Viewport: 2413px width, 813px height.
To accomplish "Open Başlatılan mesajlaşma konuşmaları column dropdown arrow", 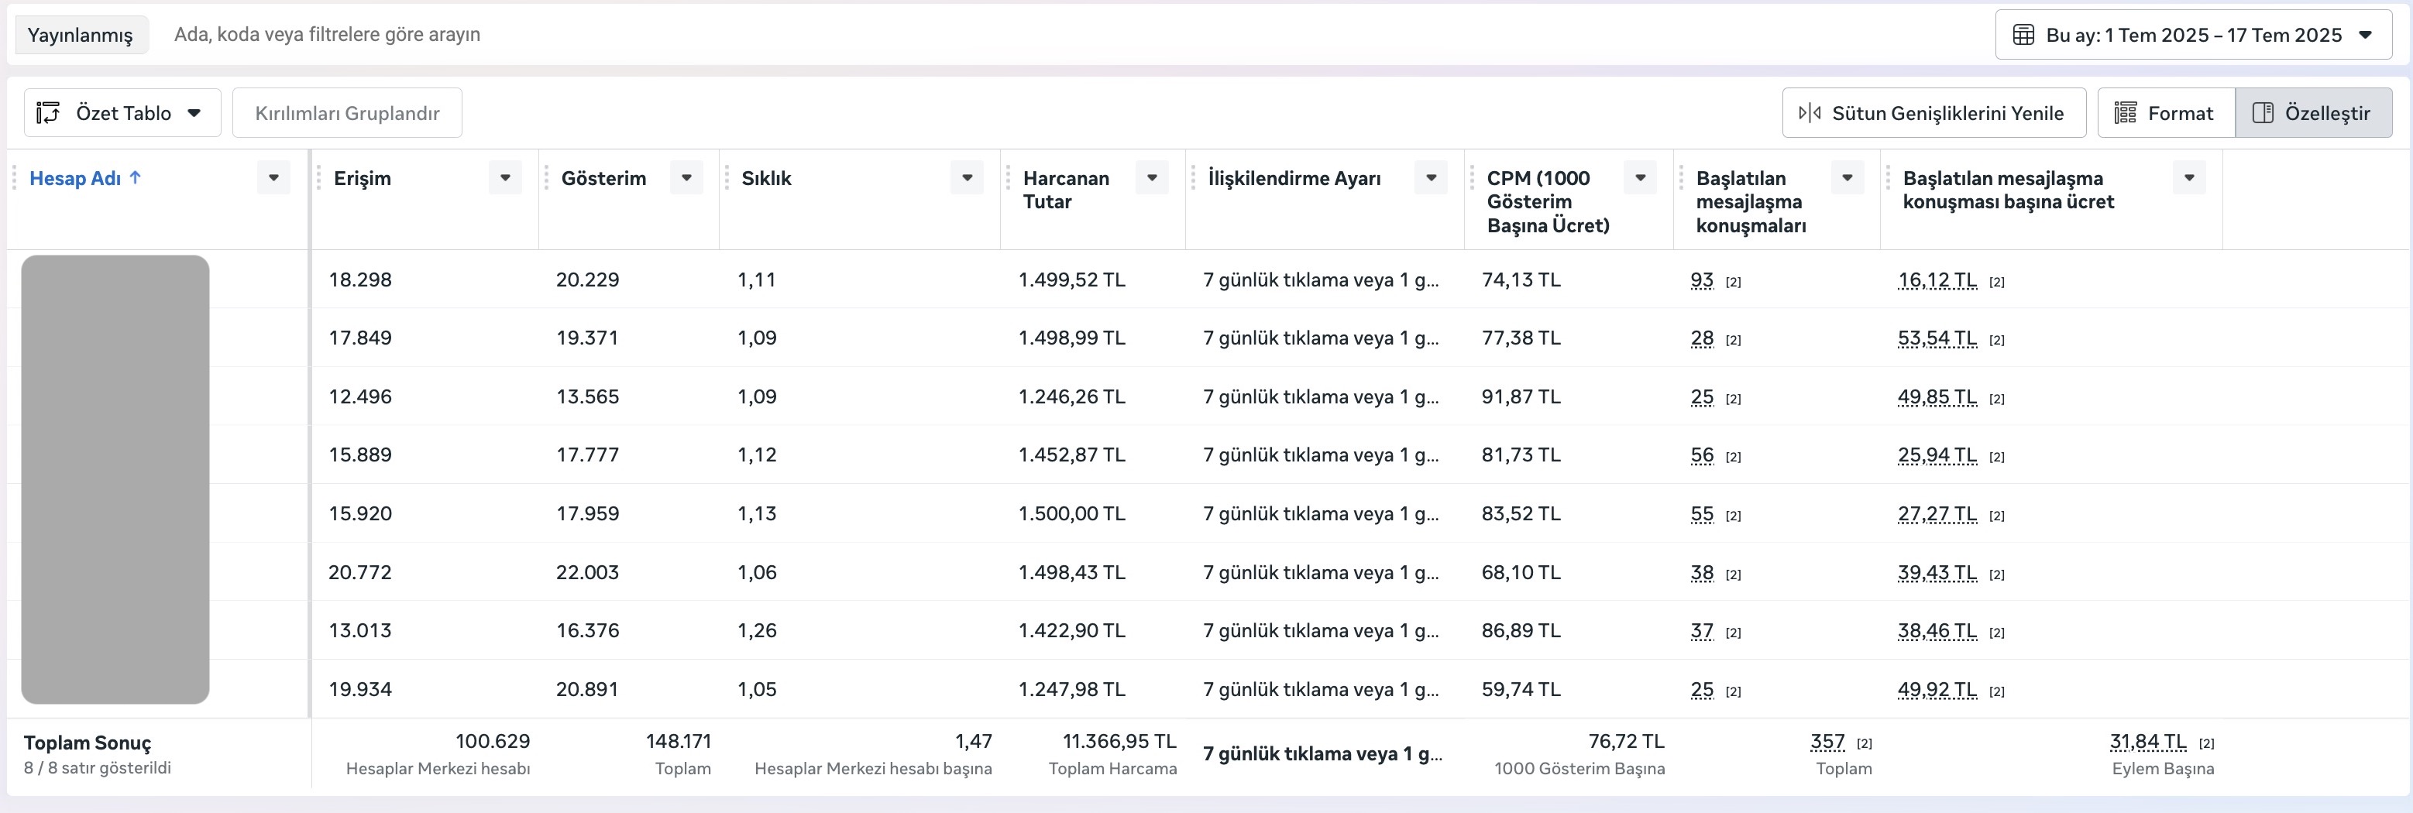I will pyautogui.click(x=1848, y=177).
